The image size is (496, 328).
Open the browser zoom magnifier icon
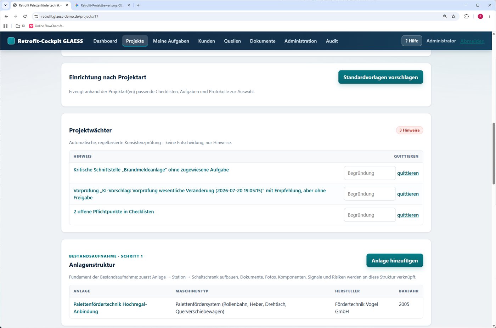tap(445, 16)
